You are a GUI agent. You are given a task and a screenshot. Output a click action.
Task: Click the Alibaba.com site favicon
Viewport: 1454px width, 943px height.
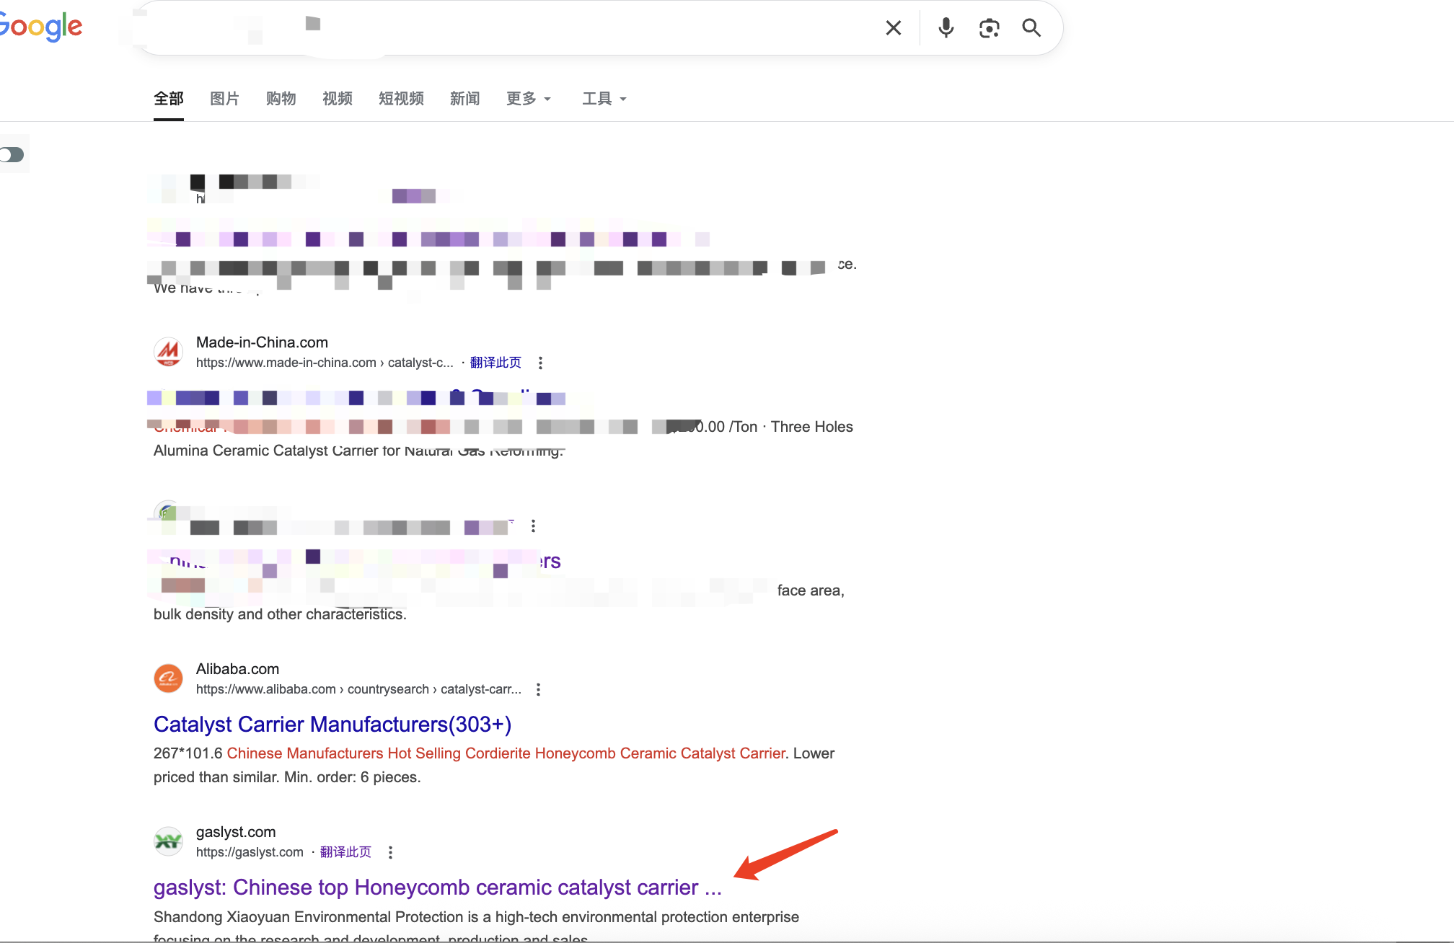[x=168, y=678]
